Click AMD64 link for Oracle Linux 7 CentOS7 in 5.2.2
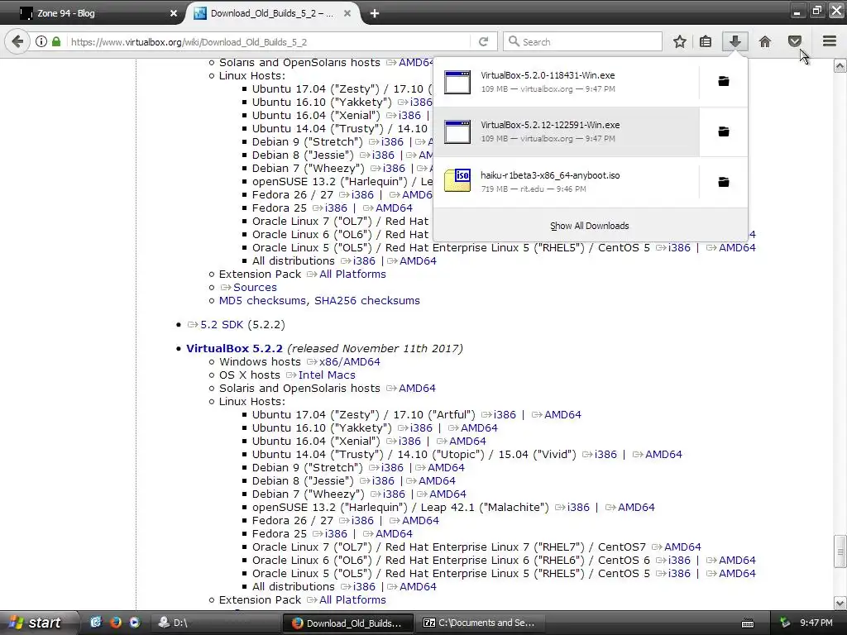Image resolution: width=847 pixels, height=635 pixels. (x=682, y=547)
